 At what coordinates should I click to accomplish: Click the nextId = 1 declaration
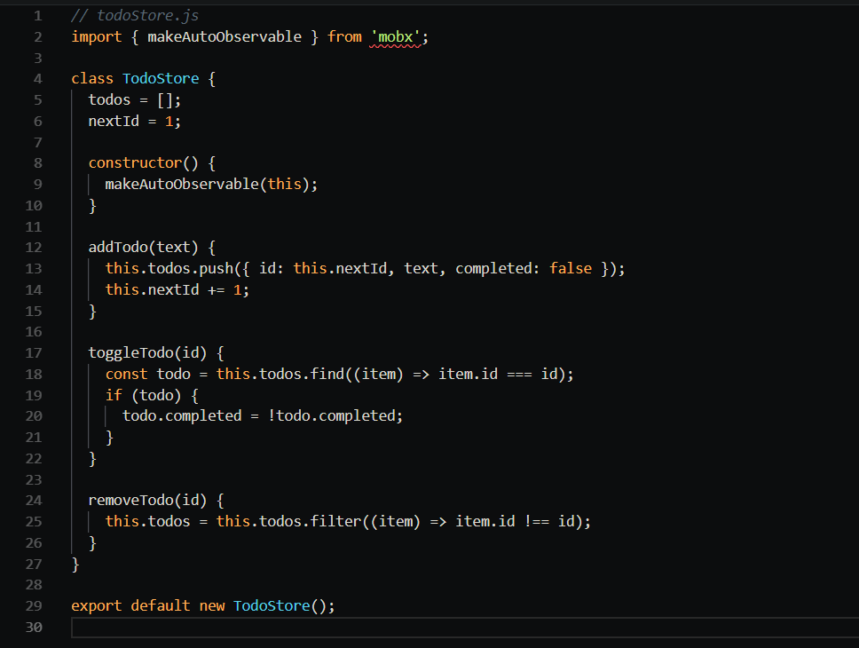point(134,121)
